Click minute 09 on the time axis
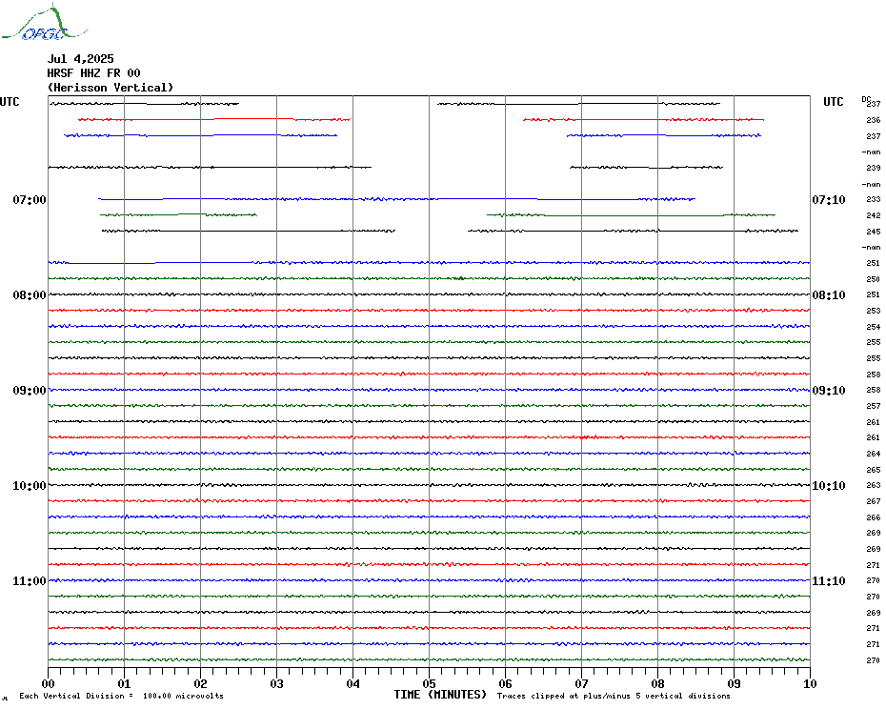This screenshot has height=709, width=886. (734, 683)
